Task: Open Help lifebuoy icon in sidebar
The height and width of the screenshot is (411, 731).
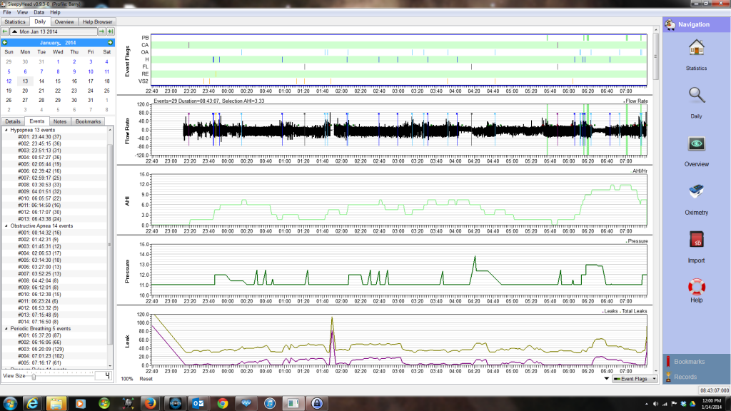Action: tap(696, 290)
